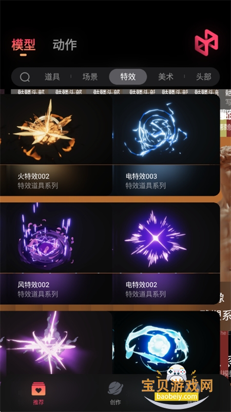Select the 场景 category filter
Image resolution: width=231 pixels, height=412 pixels.
click(90, 77)
